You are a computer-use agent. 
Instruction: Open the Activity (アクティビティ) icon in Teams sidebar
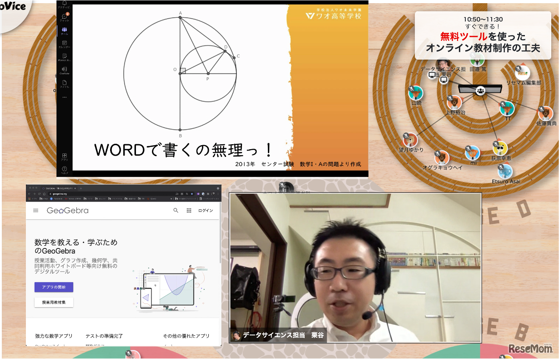pos(64,5)
